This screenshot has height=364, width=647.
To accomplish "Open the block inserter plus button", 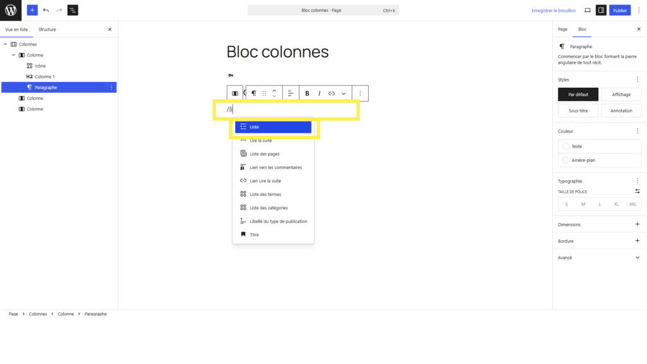I will pyautogui.click(x=32, y=10).
